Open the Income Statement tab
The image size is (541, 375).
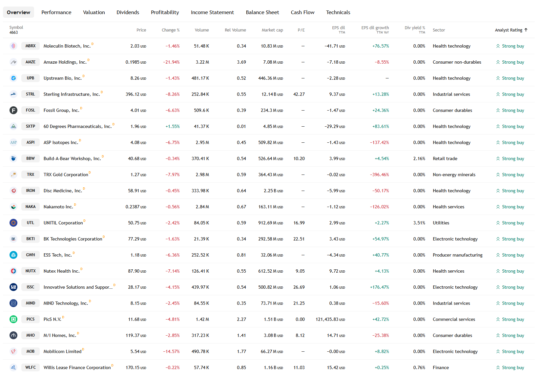click(212, 12)
